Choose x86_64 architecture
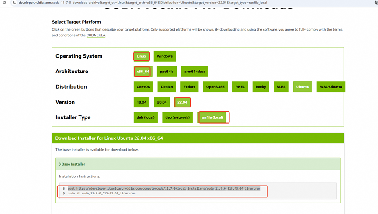378x214 pixels. (x=143, y=72)
